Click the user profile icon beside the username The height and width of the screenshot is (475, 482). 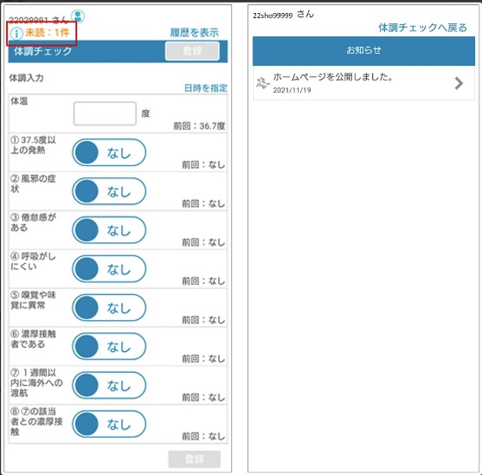(x=78, y=16)
